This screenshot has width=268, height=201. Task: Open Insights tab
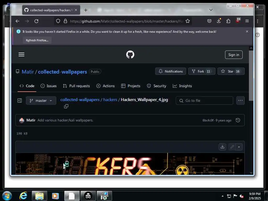[x=182, y=86]
